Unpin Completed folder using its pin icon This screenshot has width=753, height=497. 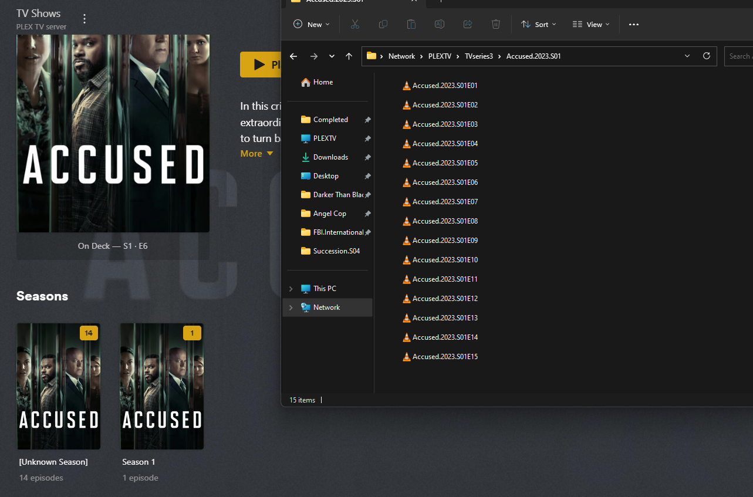pos(367,120)
